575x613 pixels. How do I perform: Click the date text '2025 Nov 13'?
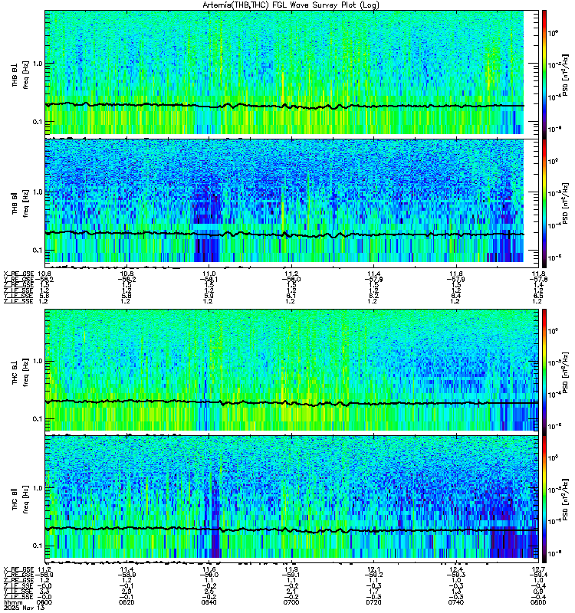[24, 608]
